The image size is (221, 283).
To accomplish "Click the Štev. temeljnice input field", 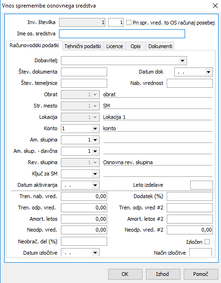I will pos(84,83).
